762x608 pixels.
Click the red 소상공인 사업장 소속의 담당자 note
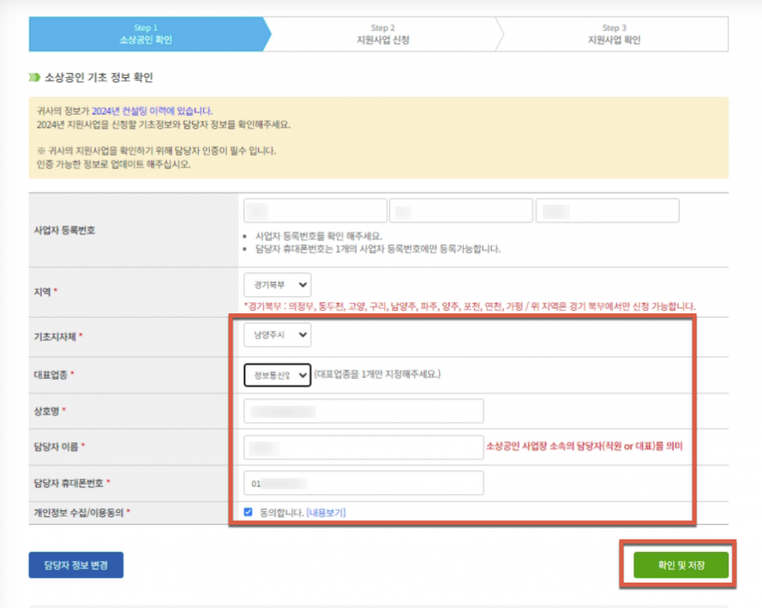585,447
